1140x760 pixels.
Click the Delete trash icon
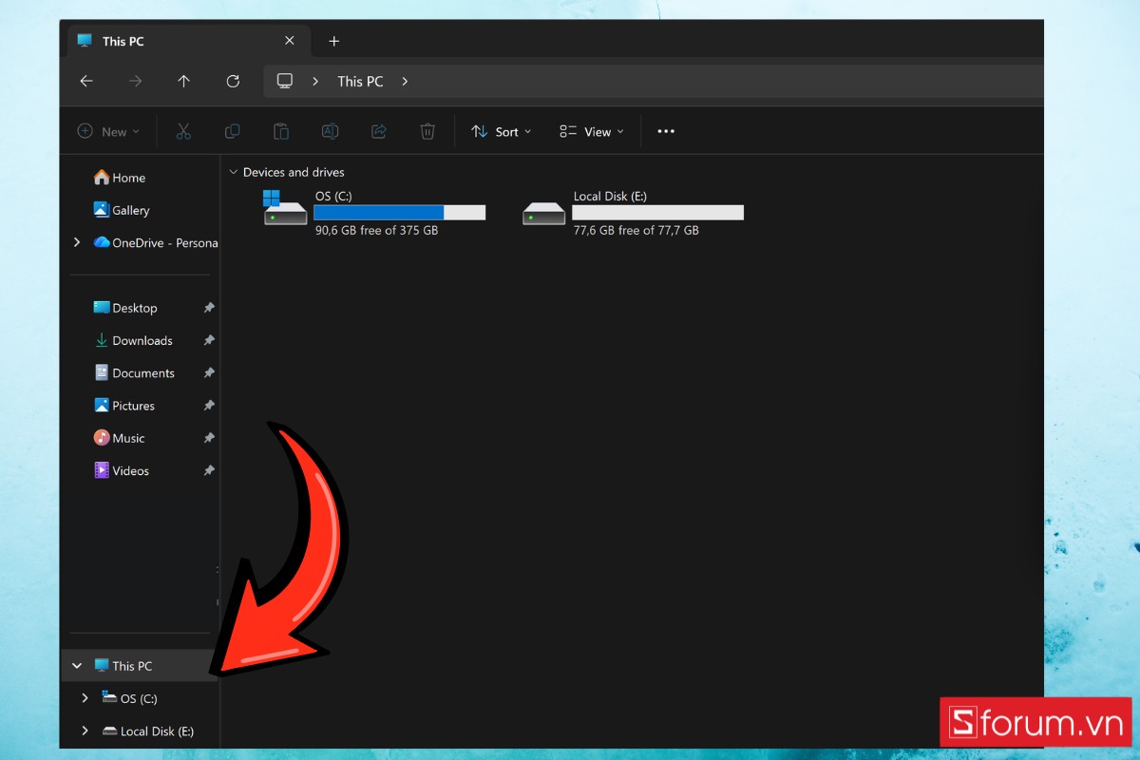427,131
